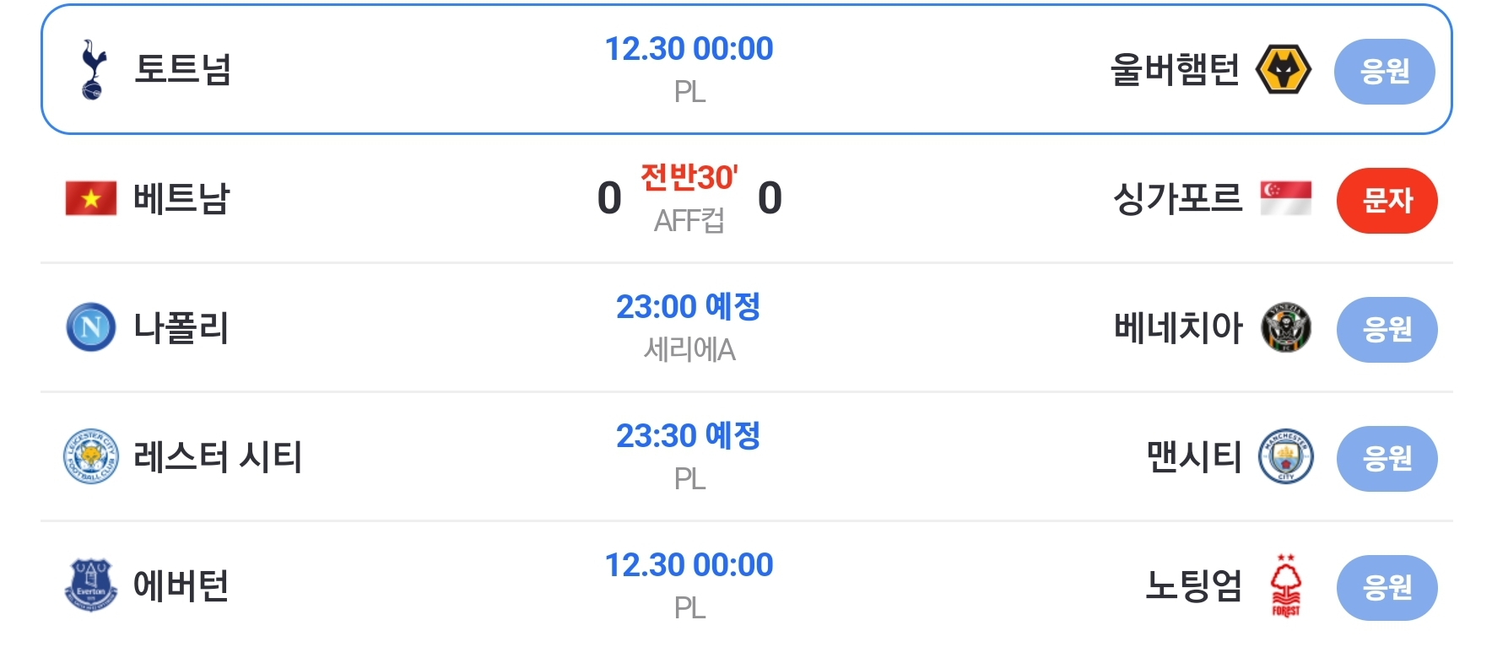Tap 응원 for Tottenham vs Wolverhampton match
The height and width of the screenshot is (647, 1492).
1384,72
